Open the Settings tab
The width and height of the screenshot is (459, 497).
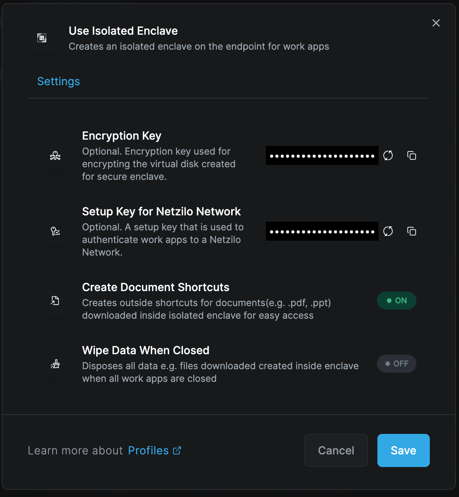(58, 81)
